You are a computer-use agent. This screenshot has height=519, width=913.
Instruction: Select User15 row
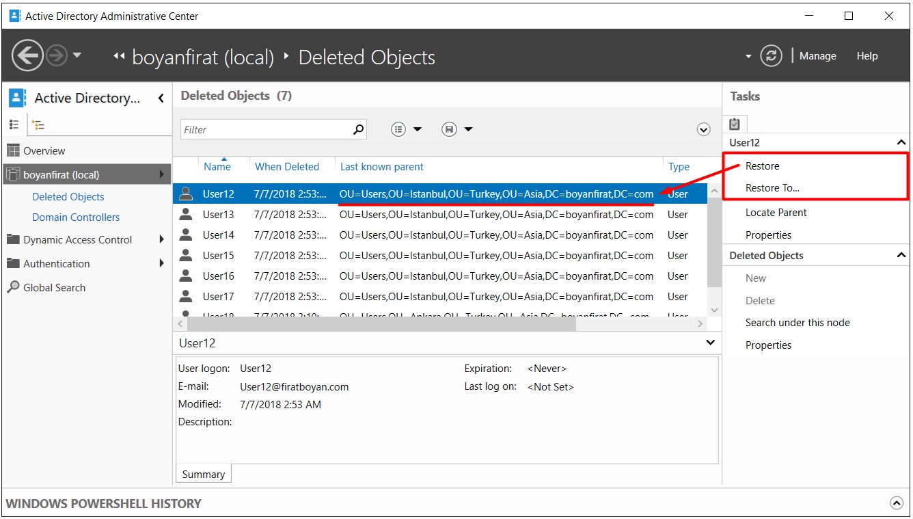click(x=440, y=255)
